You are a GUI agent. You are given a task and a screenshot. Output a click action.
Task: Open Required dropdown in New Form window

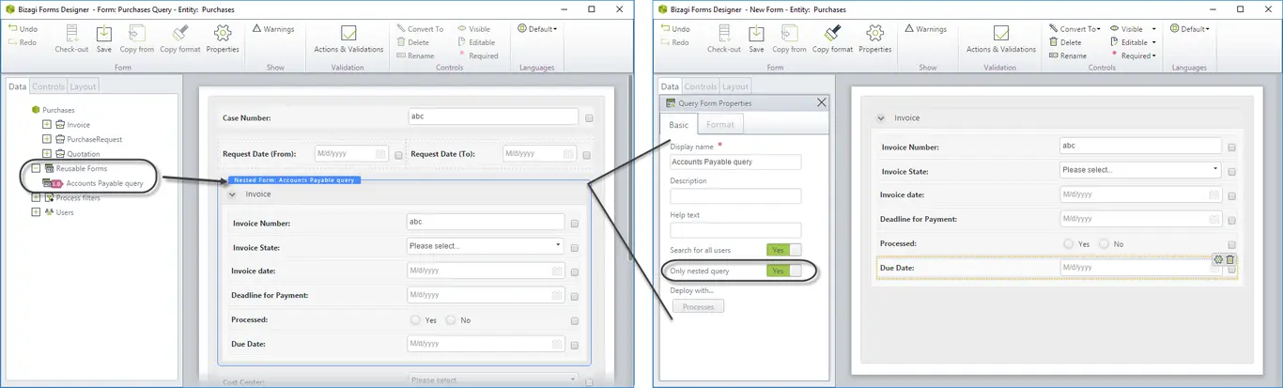tap(1134, 55)
